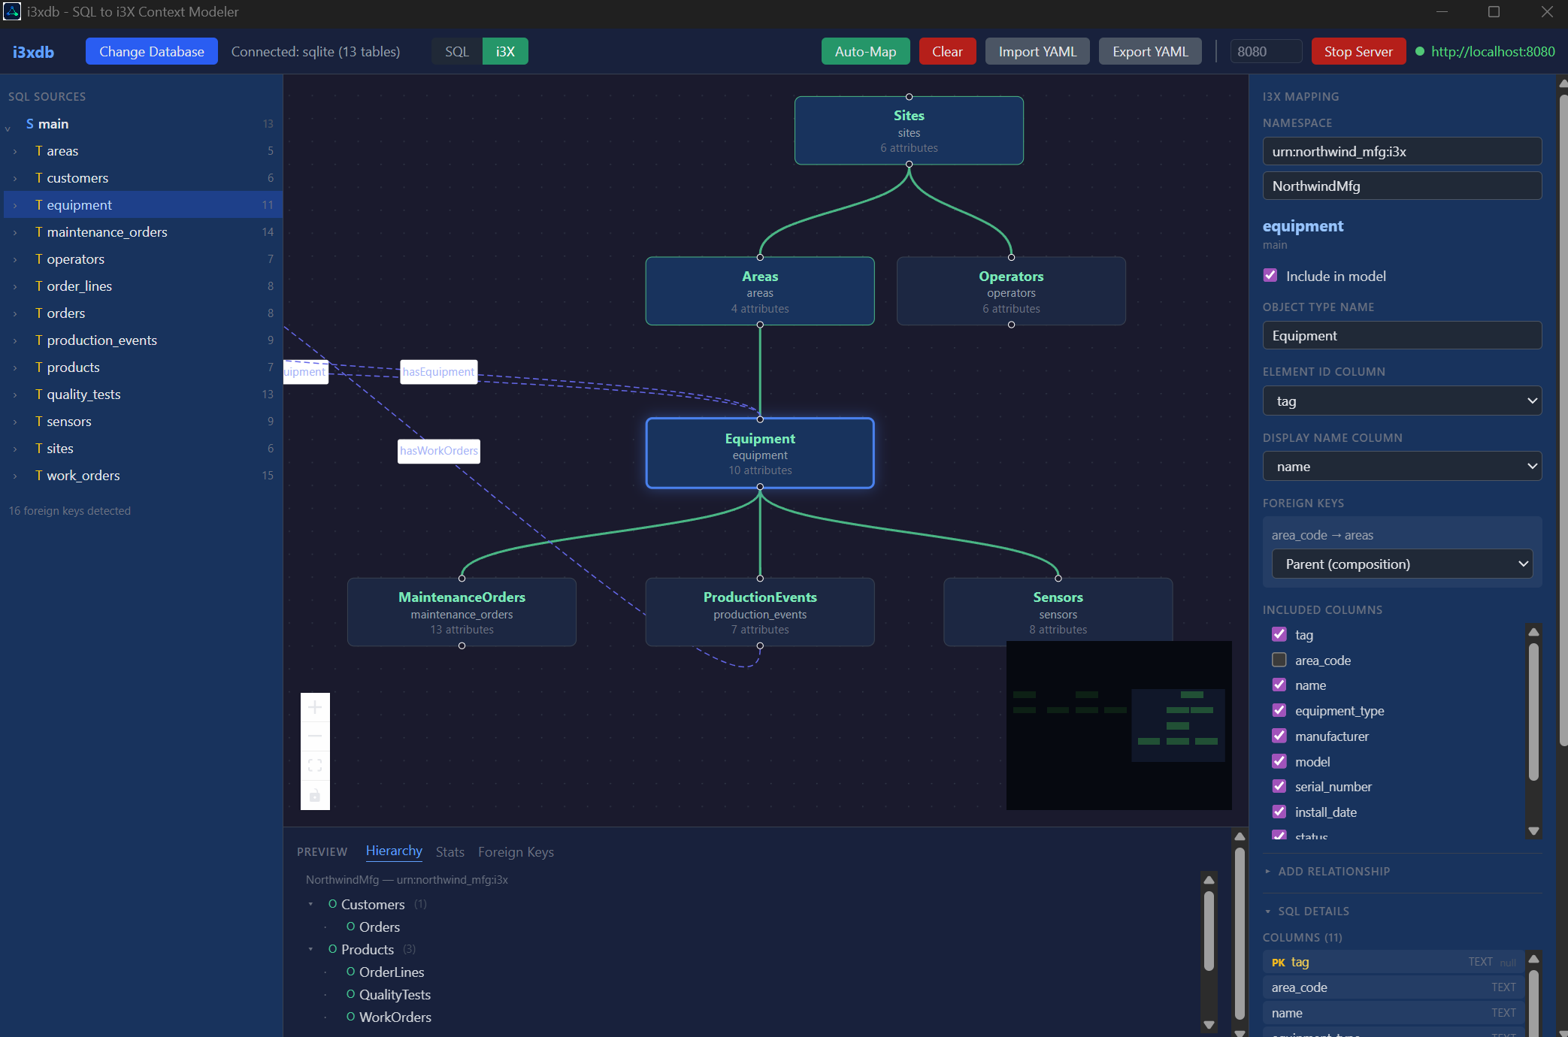The image size is (1568, 1037).
Task: Open the Display Name Column dropdown
Action: tap(1401, 466)
